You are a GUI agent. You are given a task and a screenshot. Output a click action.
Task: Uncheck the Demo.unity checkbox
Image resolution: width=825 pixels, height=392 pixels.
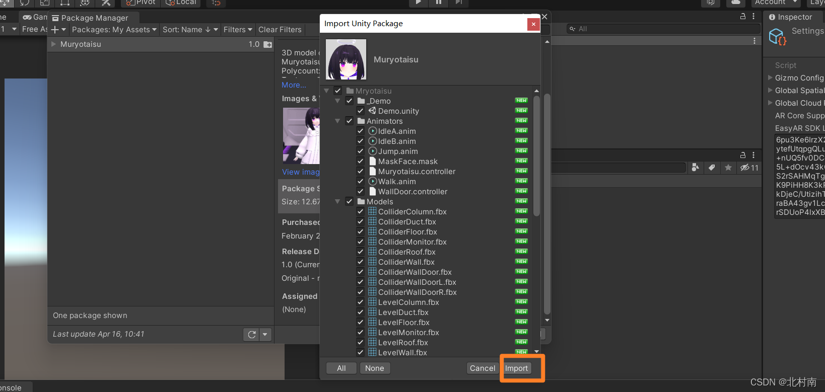(x=361, y=111)
